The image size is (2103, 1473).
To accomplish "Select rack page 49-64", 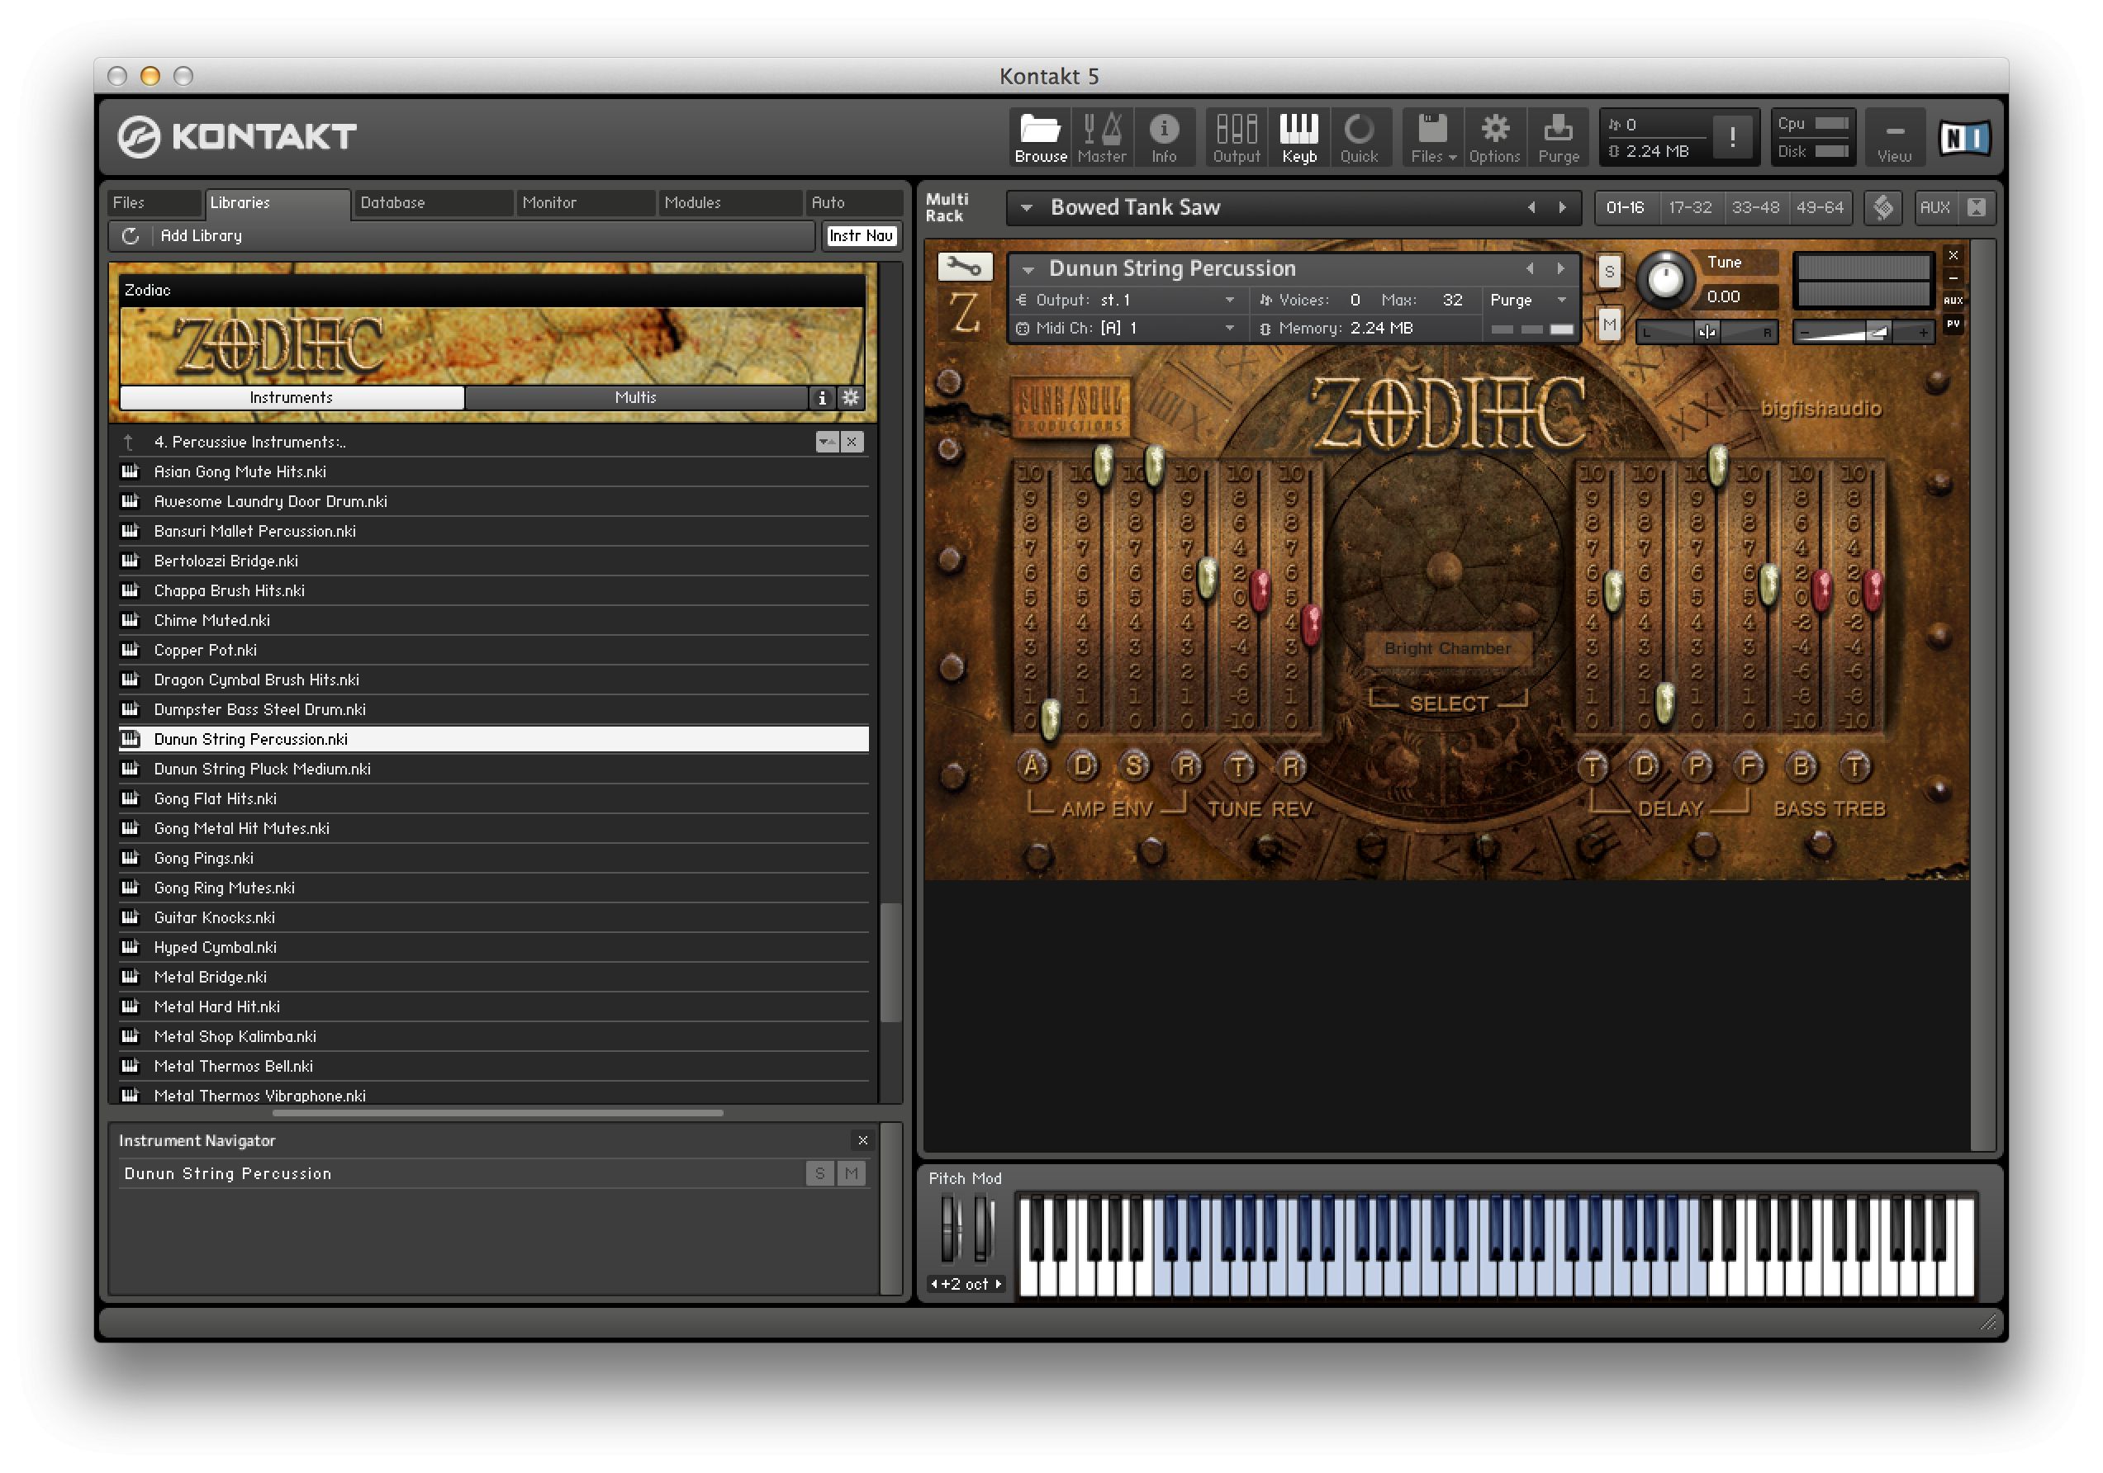I will point(1819,208).
